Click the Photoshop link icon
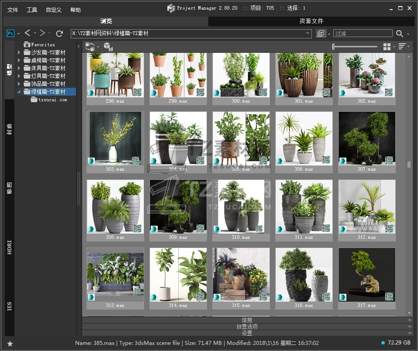The image size is (418, 351). (11, 34)
